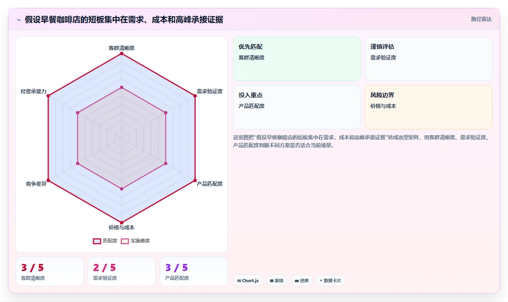Open the 3 / 5 产品匹配度 stat card
Viewport: 508px width, 302px height.
coord(194,271)
